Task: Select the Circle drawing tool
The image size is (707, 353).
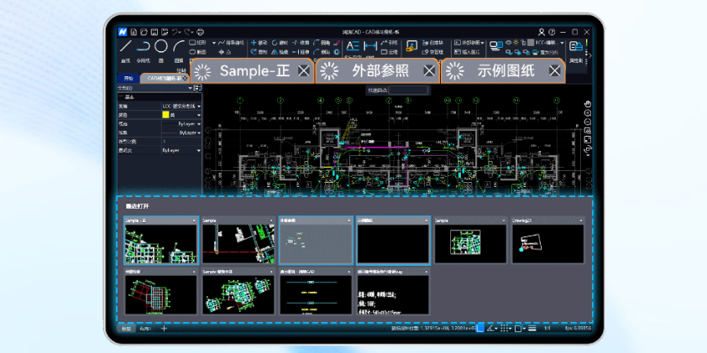Action: 160,46
